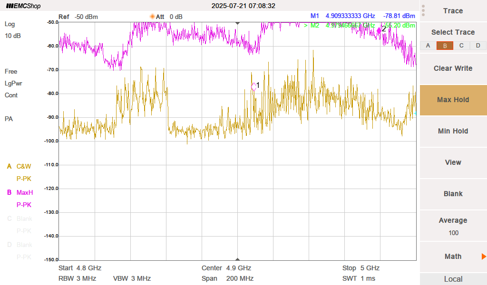Click marker 1 diamond on the yellow trace

[x=253, y=86]
